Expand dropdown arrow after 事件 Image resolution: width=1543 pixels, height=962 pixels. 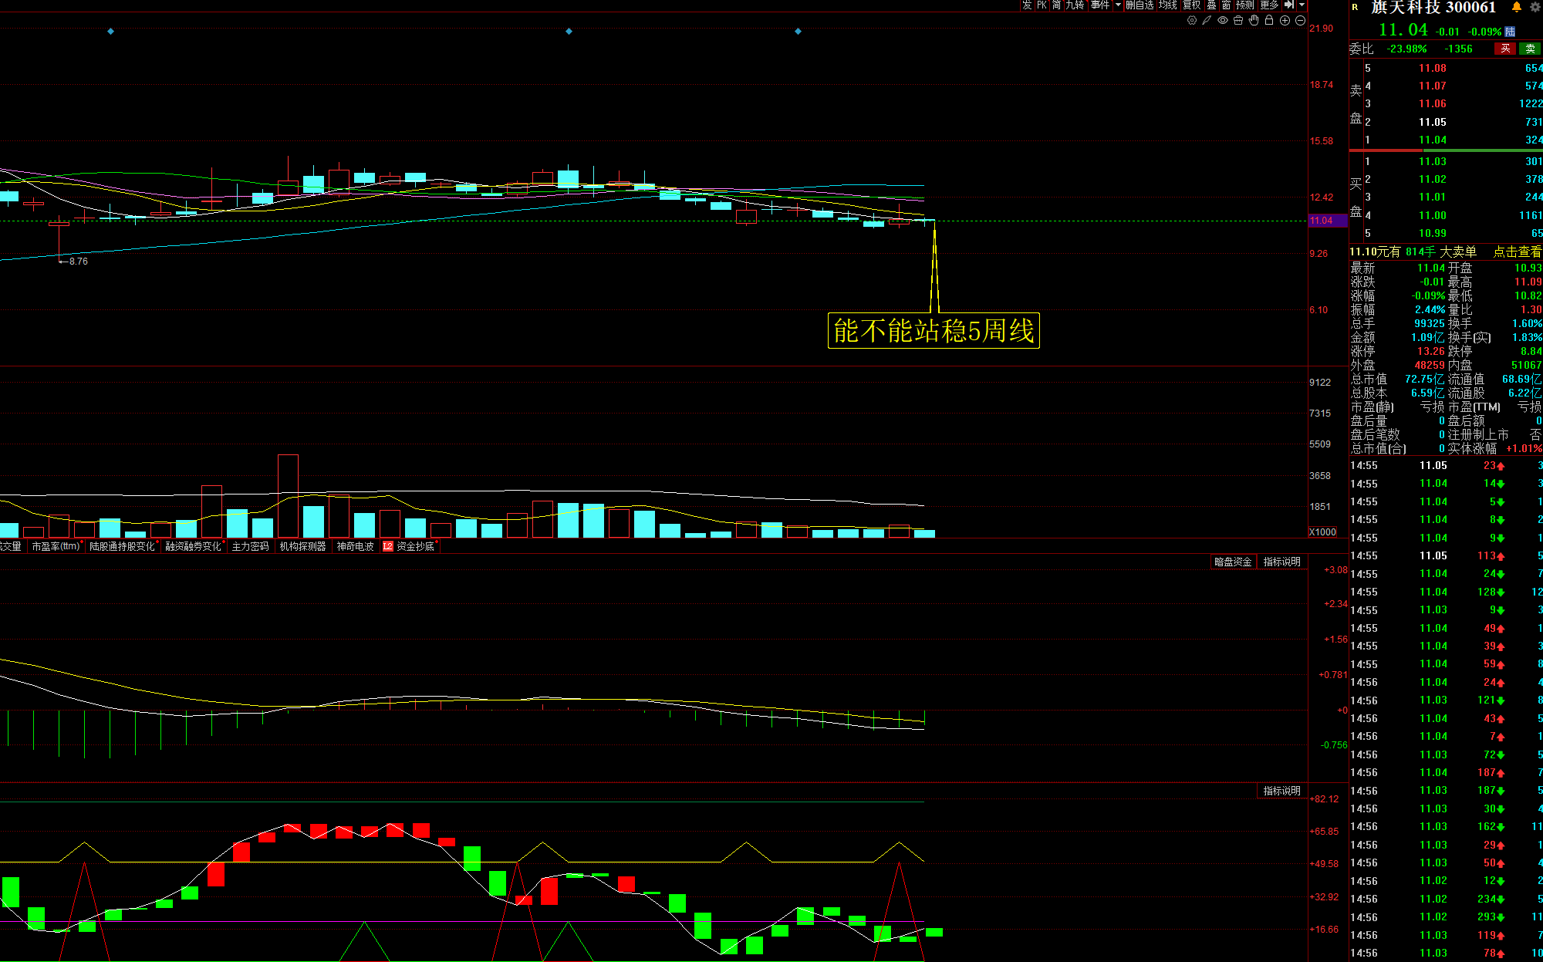coord(1118,5)
